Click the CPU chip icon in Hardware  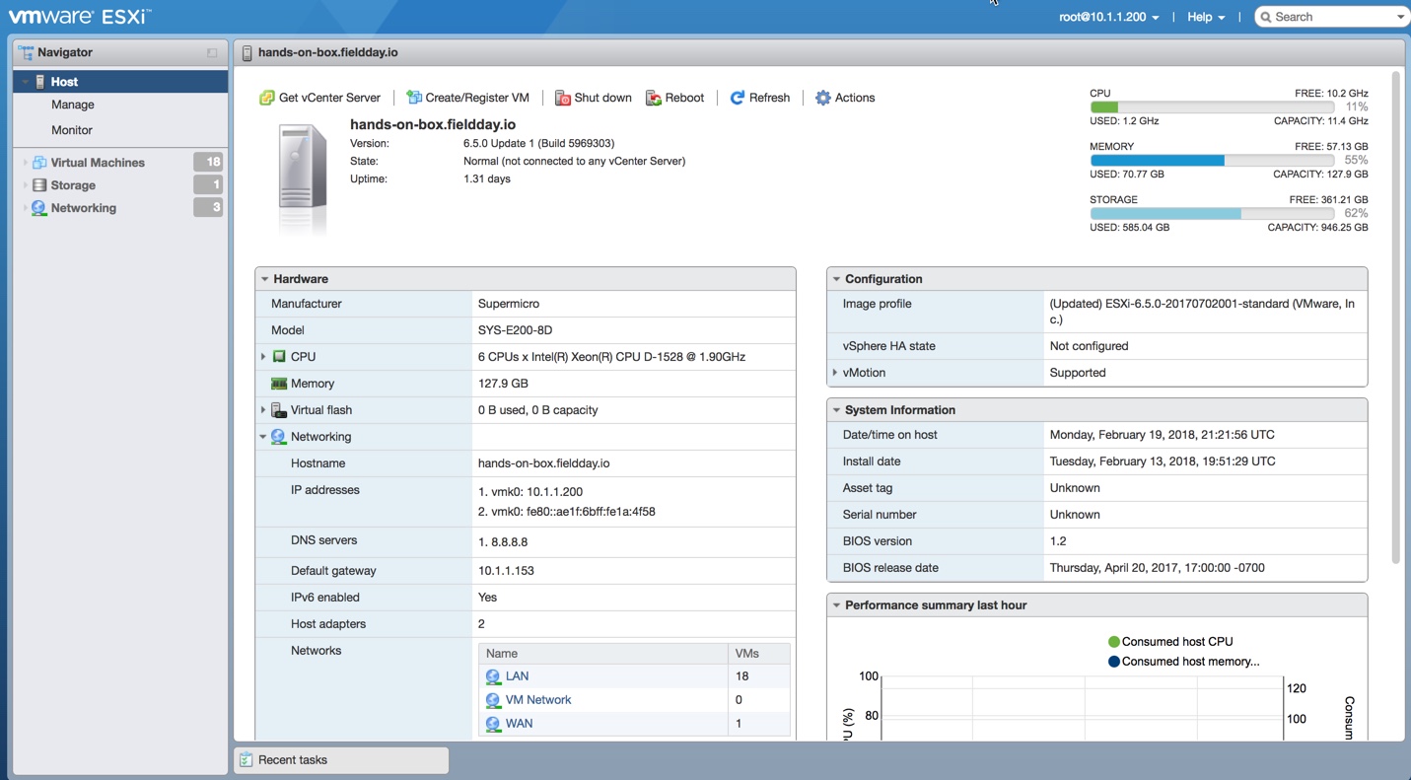tap(279, 356)
